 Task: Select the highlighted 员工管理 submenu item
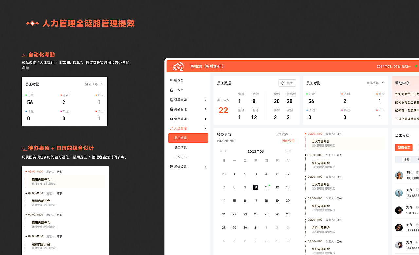(x=188, y=138)
